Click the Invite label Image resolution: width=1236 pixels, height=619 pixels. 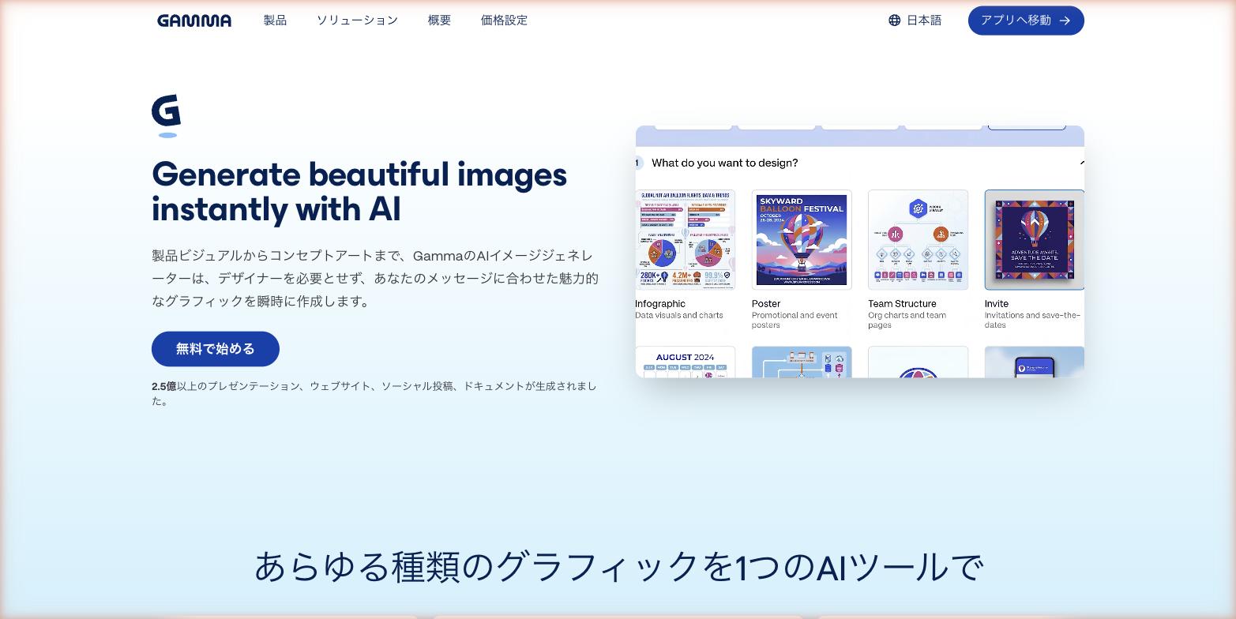(997, 304)
